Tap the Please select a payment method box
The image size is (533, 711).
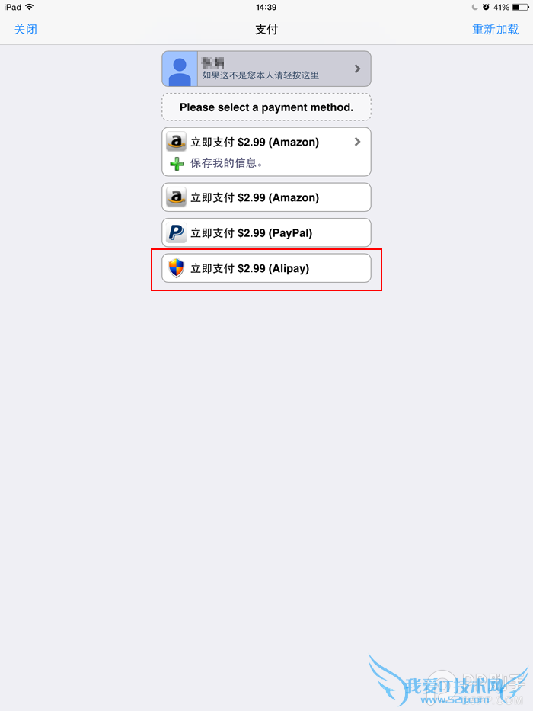266,107
